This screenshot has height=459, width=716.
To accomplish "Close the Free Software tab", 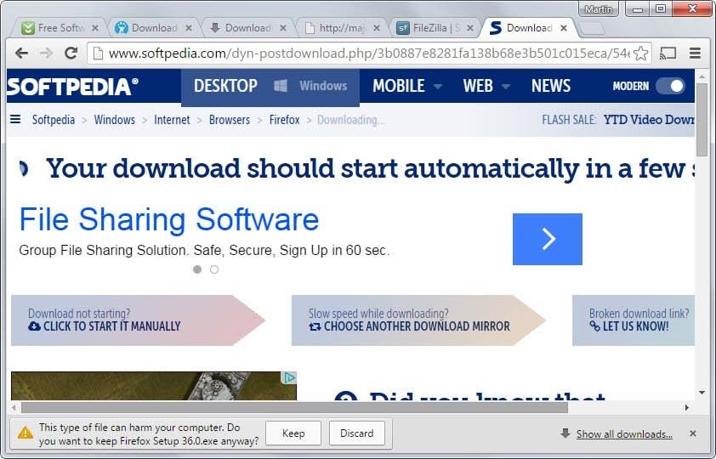I will pos(95,28).
